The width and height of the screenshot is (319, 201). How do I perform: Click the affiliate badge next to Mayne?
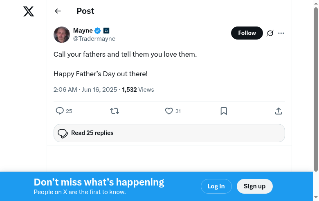click(x=106, y=31)
